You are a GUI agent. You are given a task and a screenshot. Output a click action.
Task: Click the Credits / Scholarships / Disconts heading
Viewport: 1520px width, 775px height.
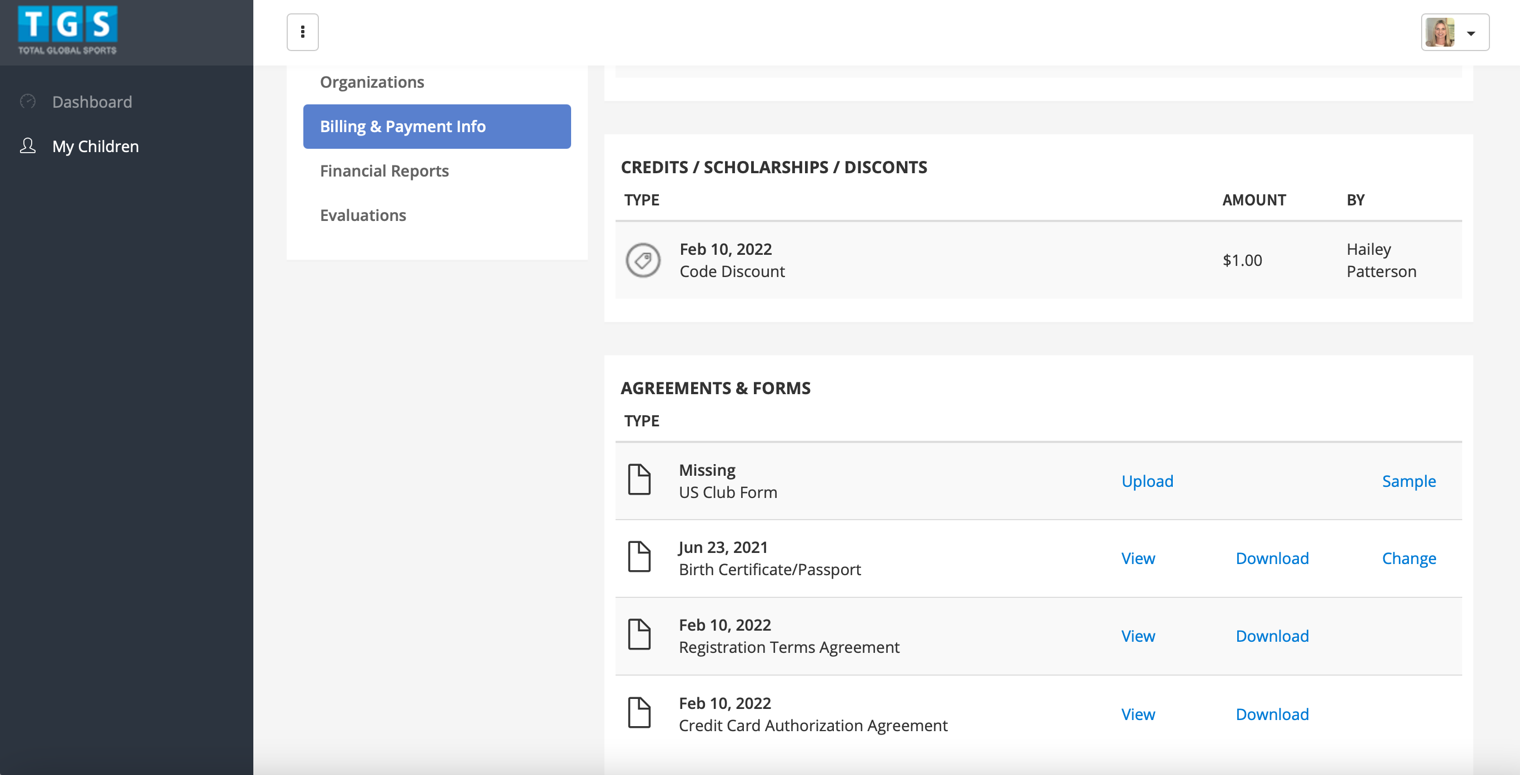773,167
